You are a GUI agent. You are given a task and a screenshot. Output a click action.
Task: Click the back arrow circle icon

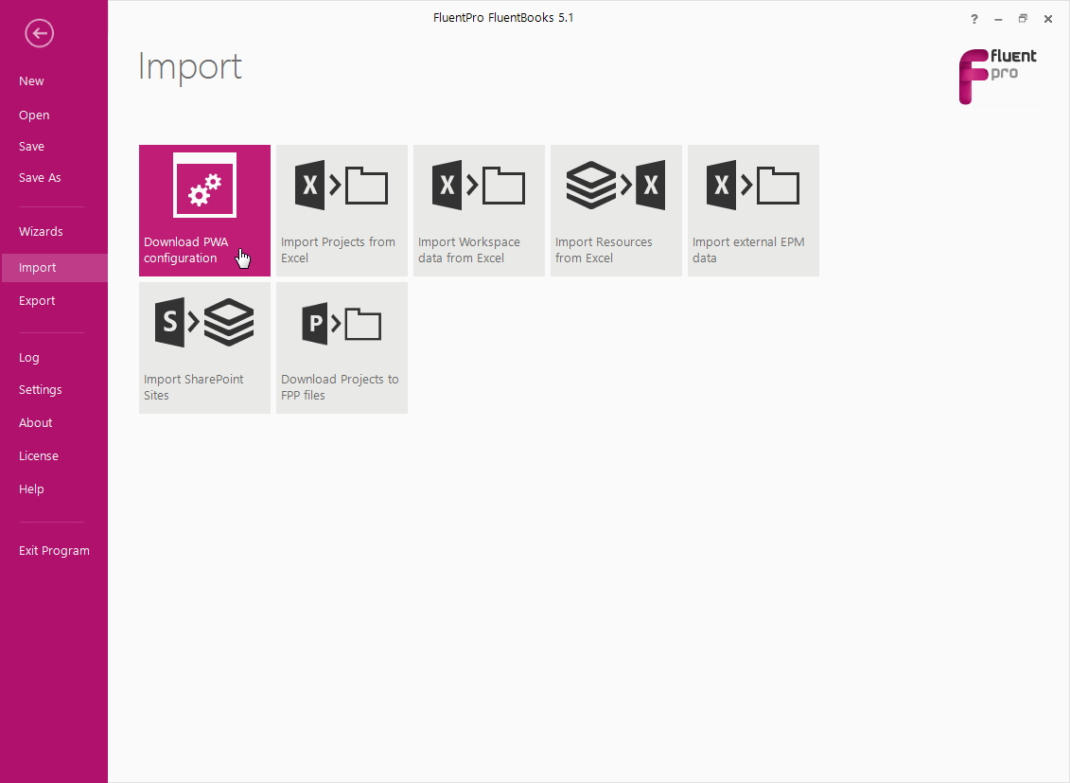pyautogui.click(x=39, y=33)
